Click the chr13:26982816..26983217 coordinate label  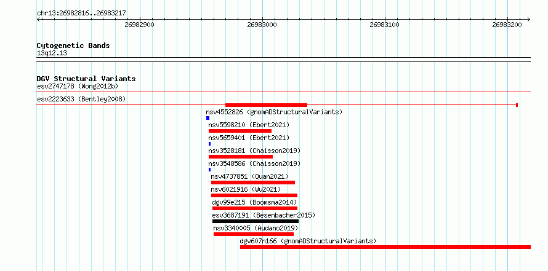[81, 14]
